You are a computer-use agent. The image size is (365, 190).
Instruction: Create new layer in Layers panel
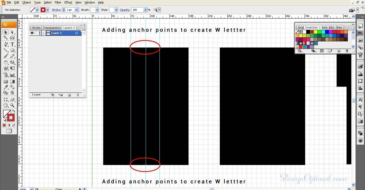pos(69,95)
